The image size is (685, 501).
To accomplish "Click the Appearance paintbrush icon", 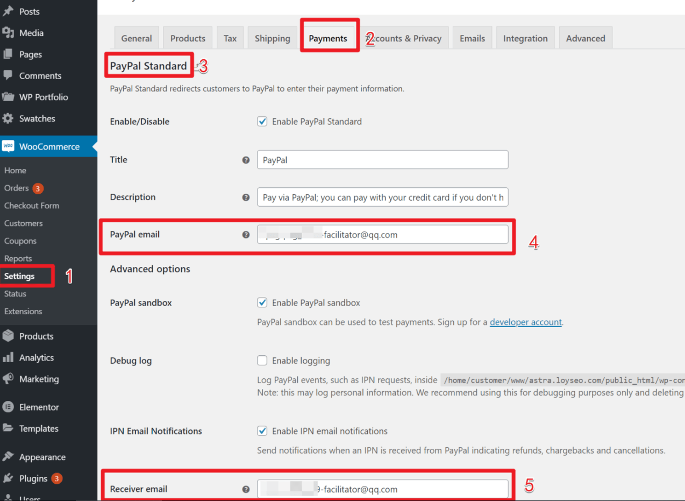I will (8, 457).
